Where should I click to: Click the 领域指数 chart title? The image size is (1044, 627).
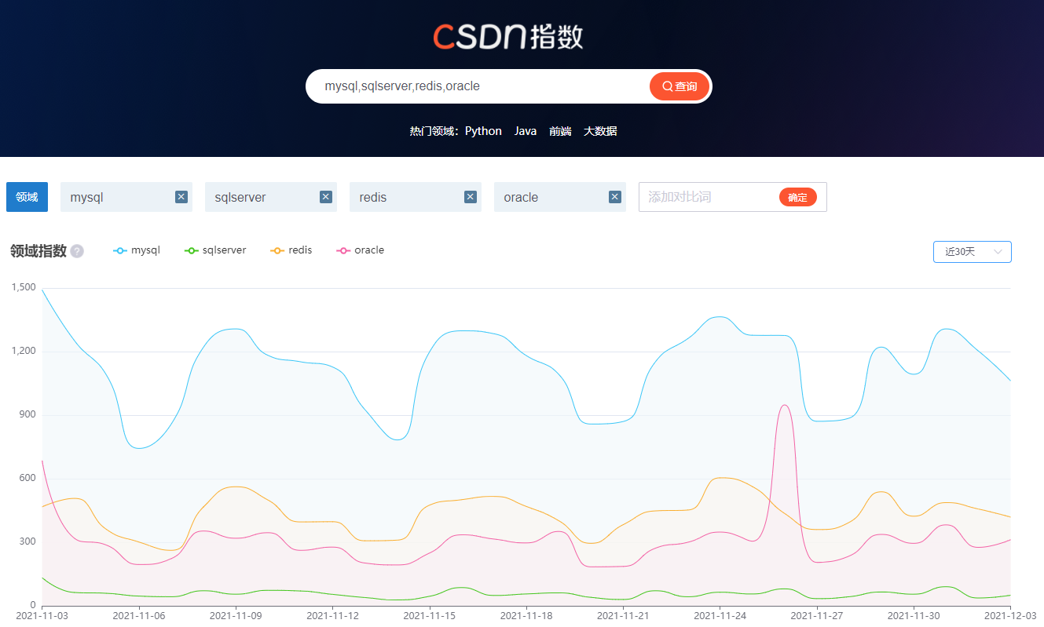pos(38,251)
